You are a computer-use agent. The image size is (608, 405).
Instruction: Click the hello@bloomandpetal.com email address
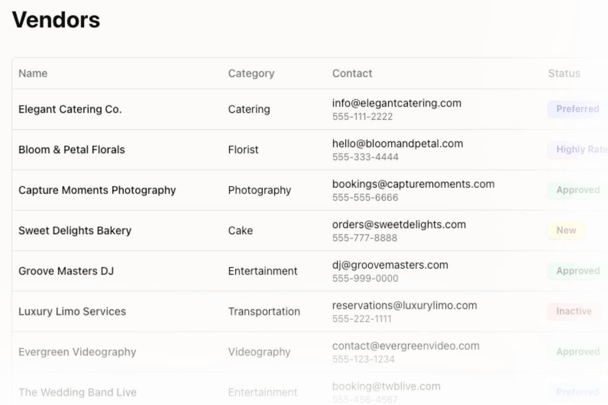click(x=397, y=144)
